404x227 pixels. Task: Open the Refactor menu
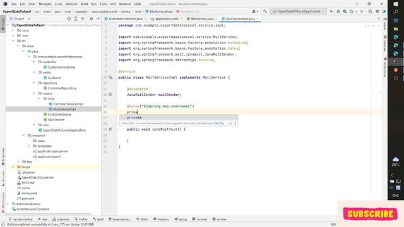coord(71,4)
